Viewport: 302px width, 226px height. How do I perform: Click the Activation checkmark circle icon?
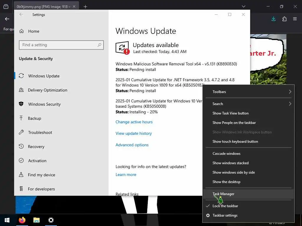21,160
